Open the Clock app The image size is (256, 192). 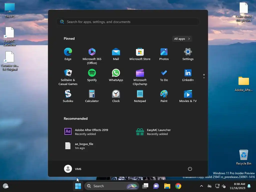(116, 96)
